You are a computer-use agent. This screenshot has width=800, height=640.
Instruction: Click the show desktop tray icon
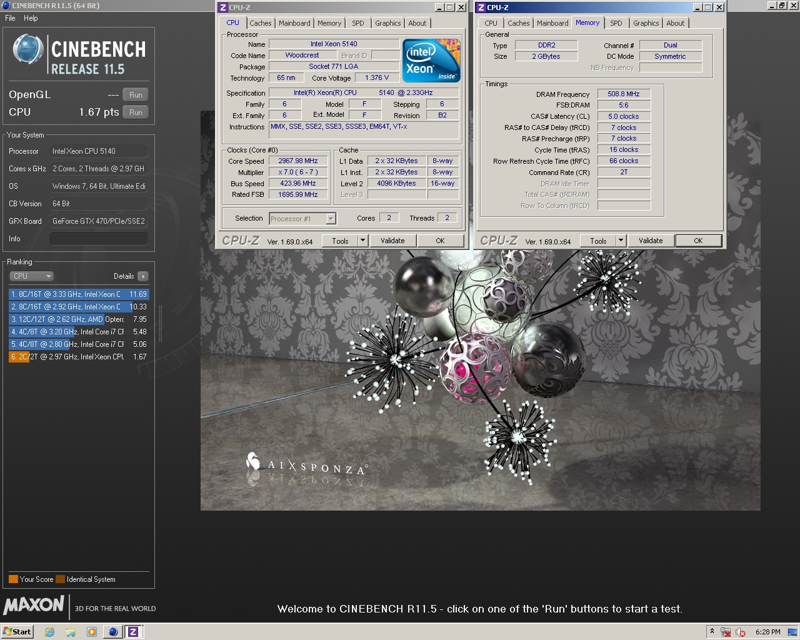(792, 632)
